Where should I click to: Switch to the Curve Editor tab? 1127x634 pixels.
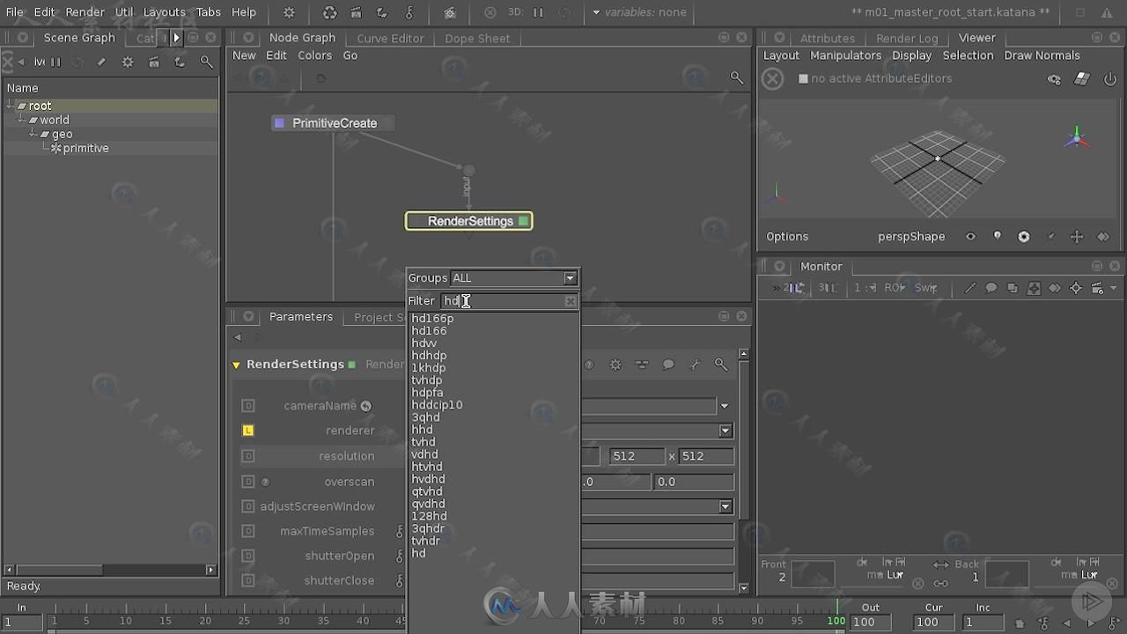click(x=390, y=38)
